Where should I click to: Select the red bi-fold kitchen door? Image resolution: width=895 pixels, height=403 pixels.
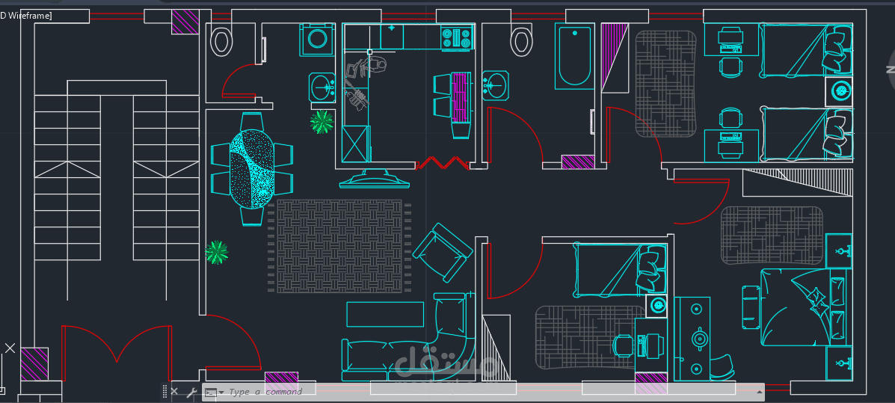[443, 164]
